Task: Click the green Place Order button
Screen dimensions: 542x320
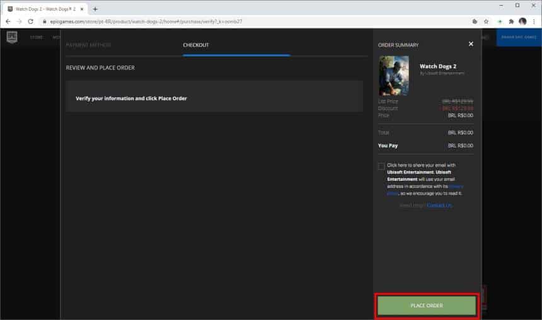Action: [427, 306]
